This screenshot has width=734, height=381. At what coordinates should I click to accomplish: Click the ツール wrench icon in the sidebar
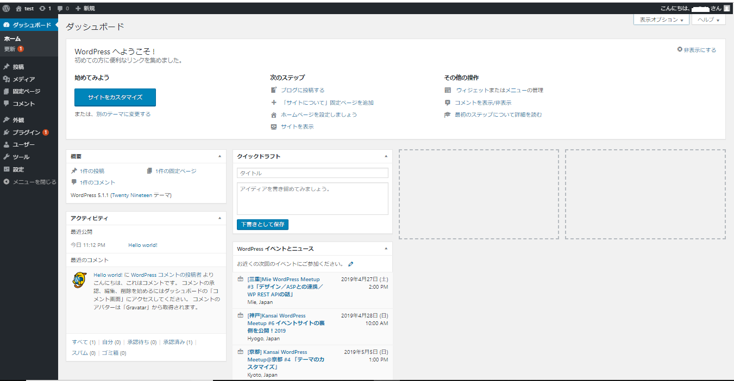coord(7,157)
